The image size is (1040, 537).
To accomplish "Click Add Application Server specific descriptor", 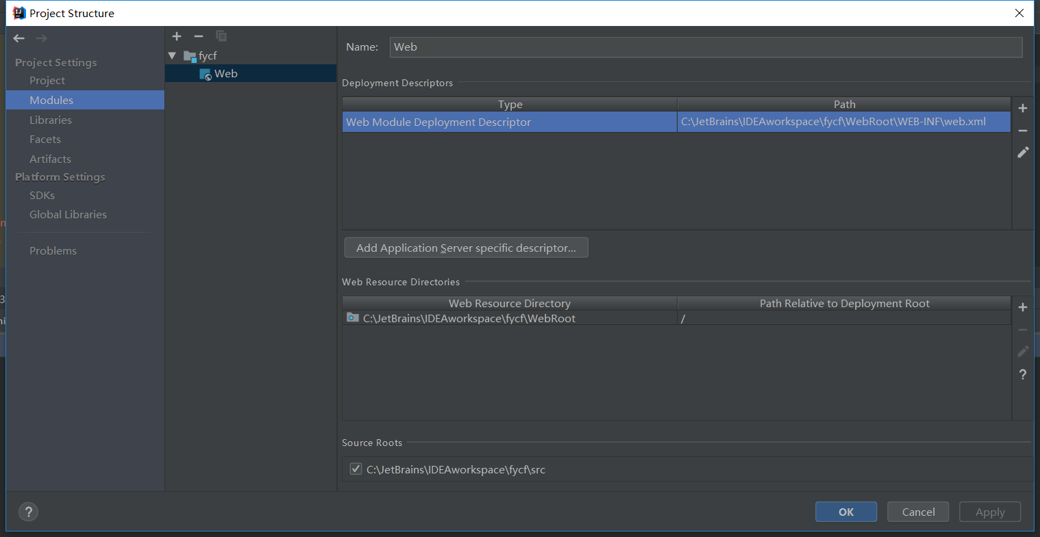I will (x=466, y=247).
